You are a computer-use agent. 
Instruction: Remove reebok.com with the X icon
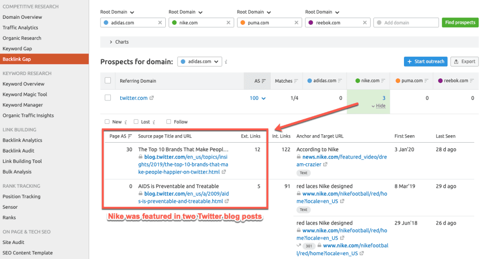(365, 23)
